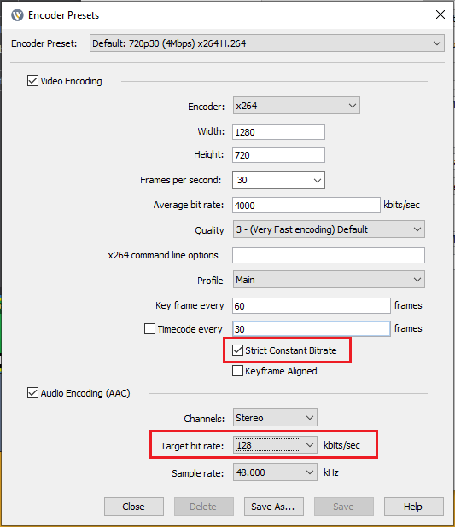Click the Save As... button

pyautogui.click(x=274, y=507)
